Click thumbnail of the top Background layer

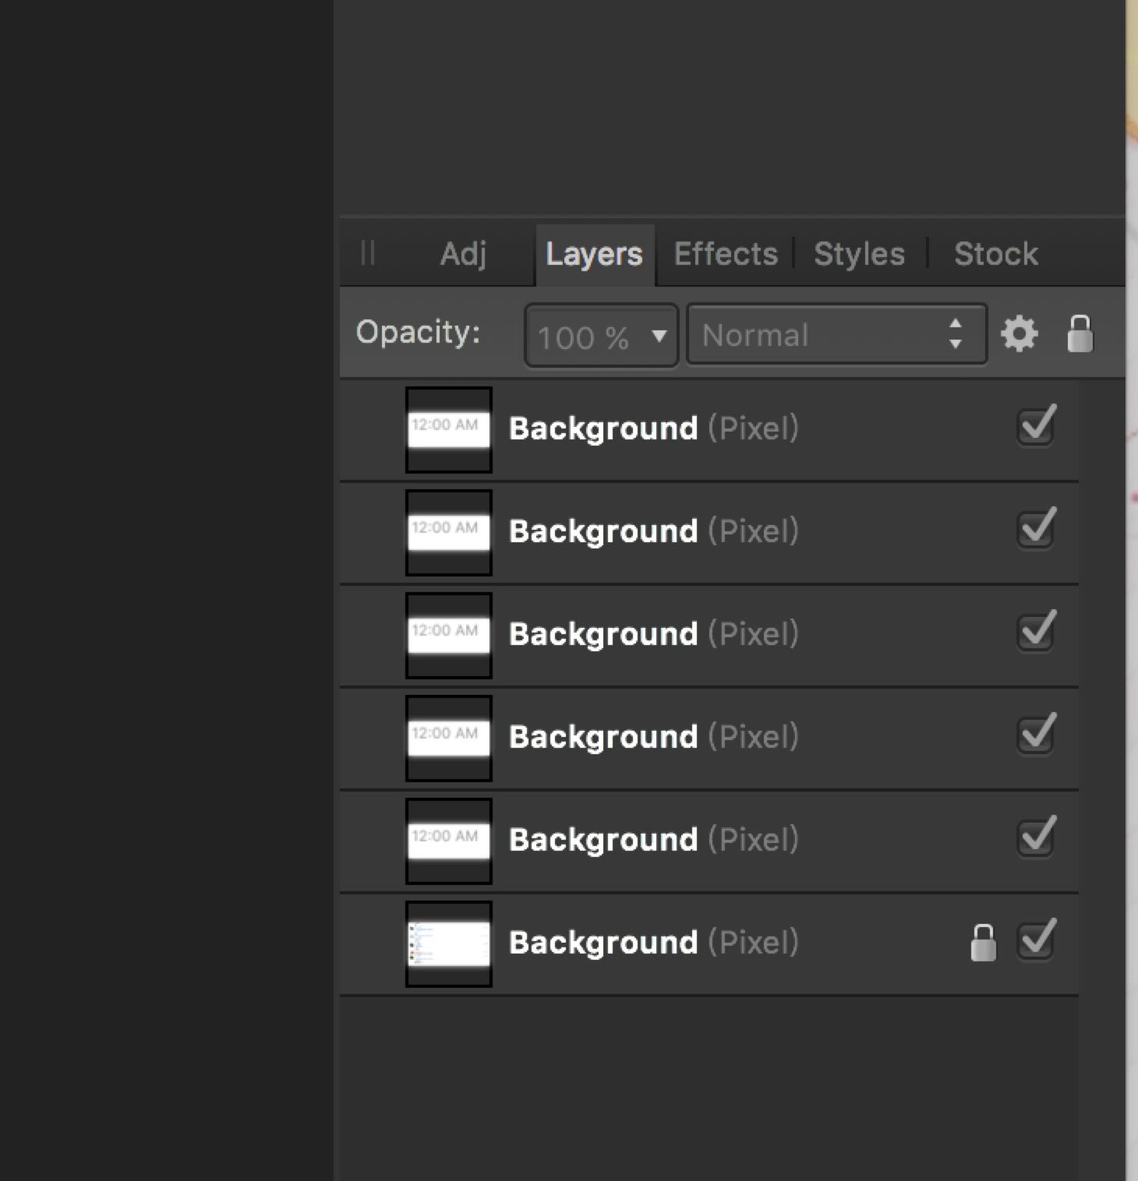pos(449,429)
